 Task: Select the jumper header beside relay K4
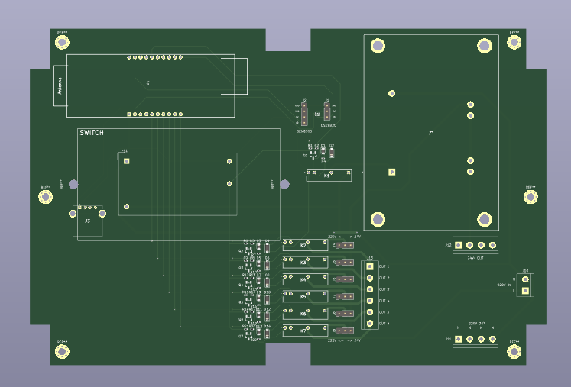[345, 279]
